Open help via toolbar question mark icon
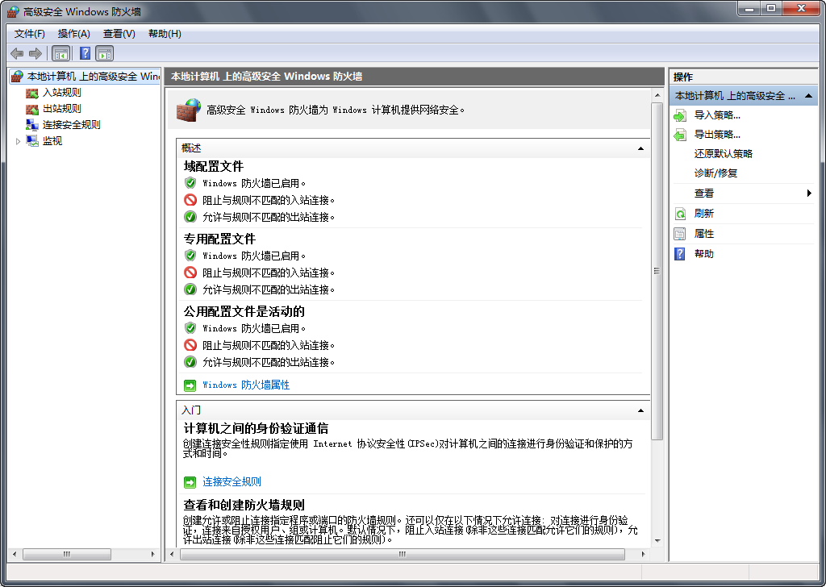The image size is (826, 587). 85,53
